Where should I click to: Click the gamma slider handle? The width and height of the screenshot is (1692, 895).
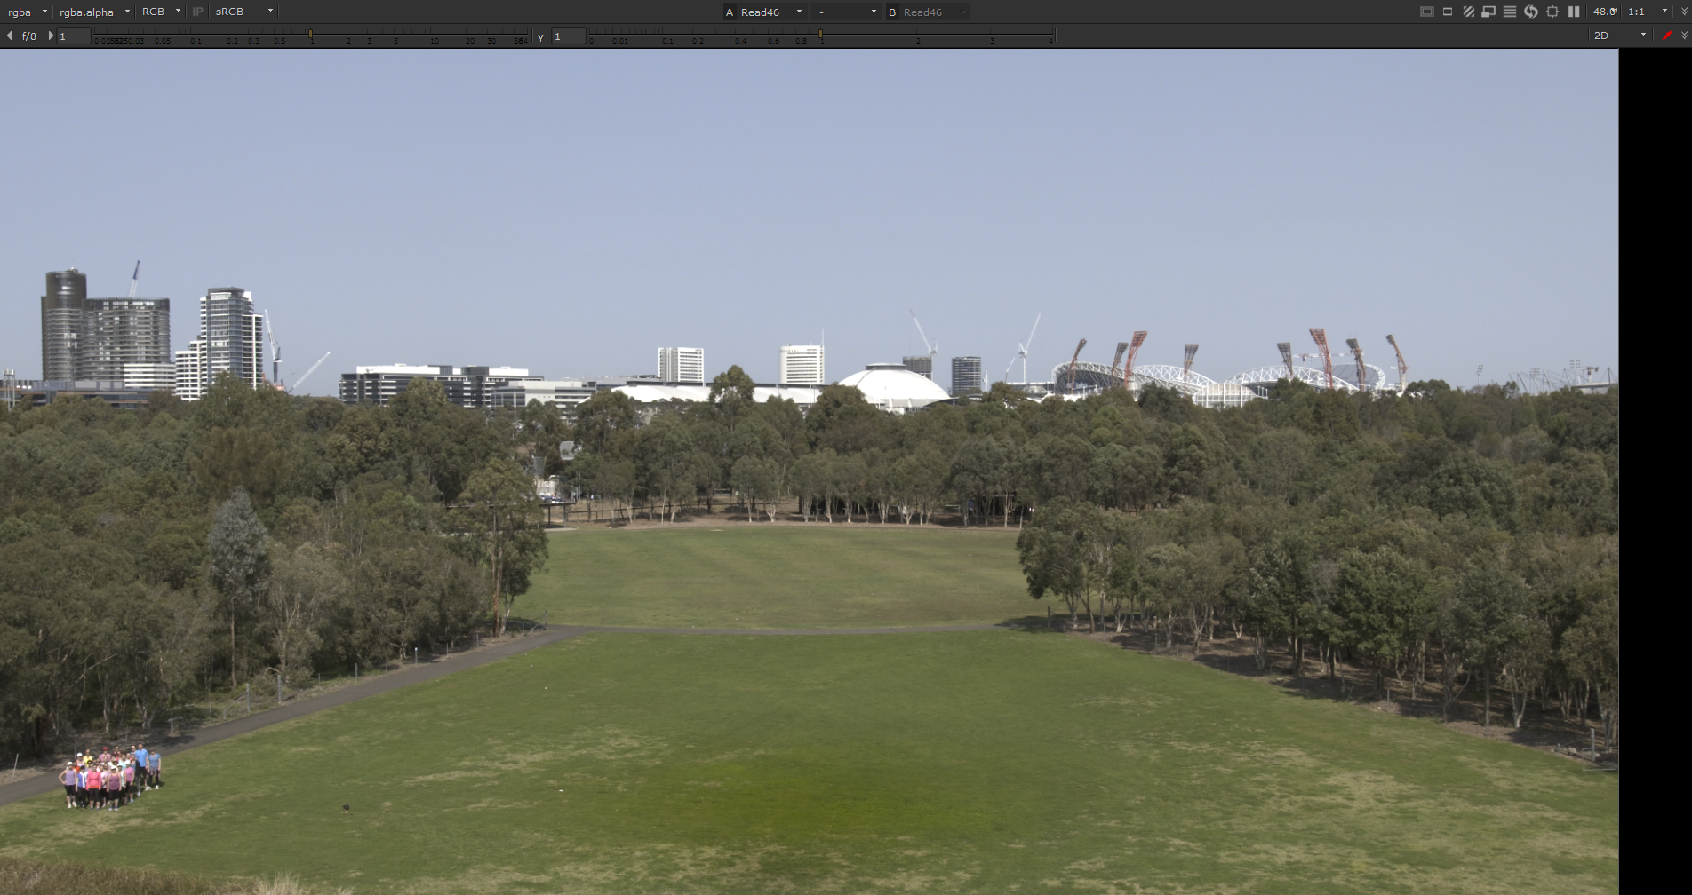pyautogui.click(x=820, y=35)
